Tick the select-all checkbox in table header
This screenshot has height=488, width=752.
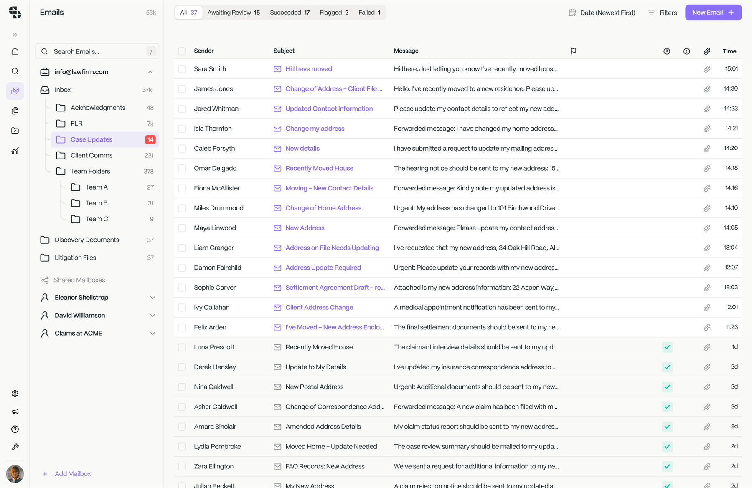coord(182,51)
